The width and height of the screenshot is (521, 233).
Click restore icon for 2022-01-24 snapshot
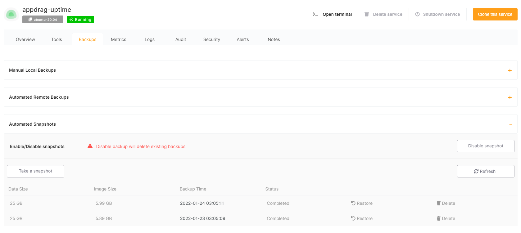[353, 203]
